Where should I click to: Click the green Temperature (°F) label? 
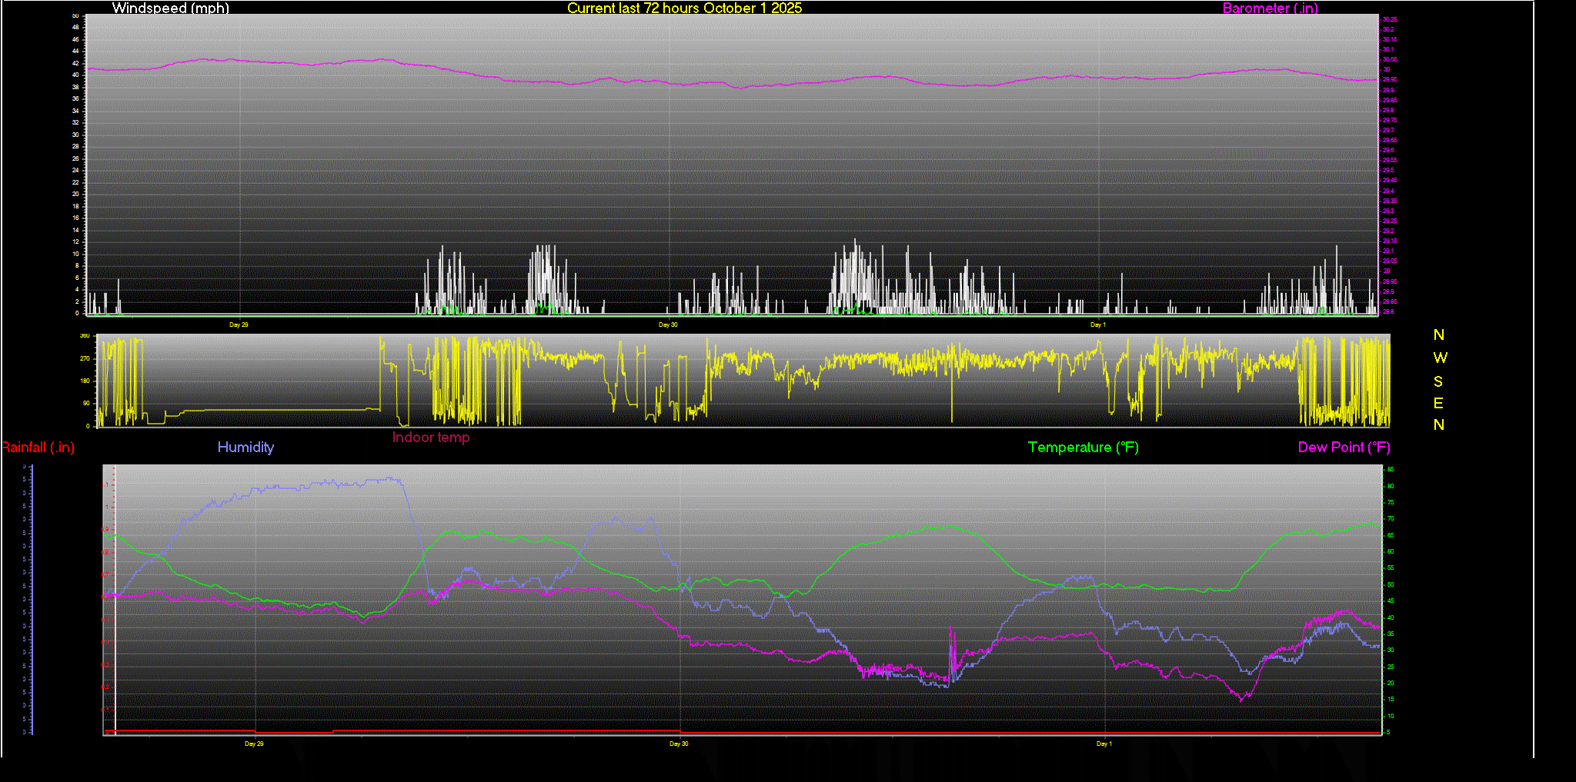[1083, 448]
